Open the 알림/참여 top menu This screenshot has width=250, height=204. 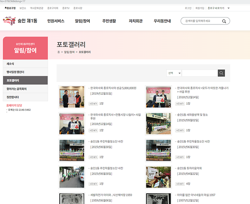point(83,21)
